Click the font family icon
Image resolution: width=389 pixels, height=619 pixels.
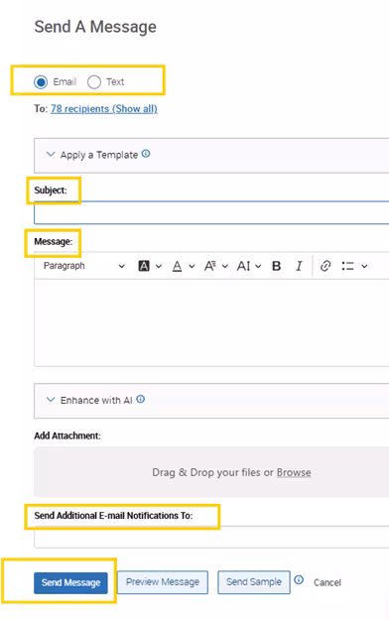[x=210, y=266]
